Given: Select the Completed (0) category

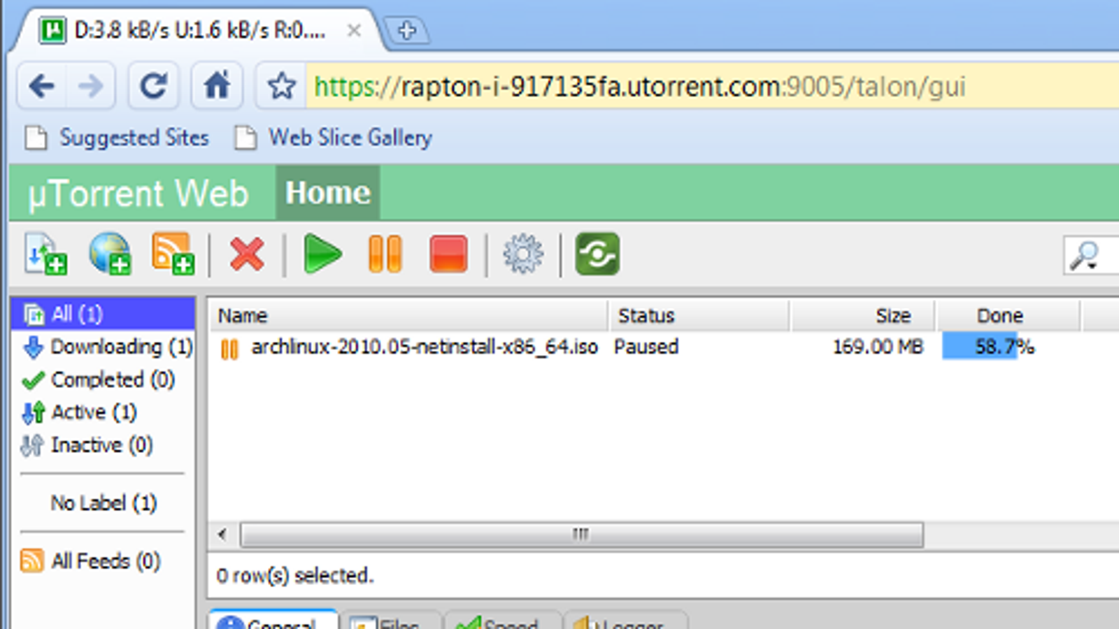Looking at the screenshot, I should [x=98, y=379].
